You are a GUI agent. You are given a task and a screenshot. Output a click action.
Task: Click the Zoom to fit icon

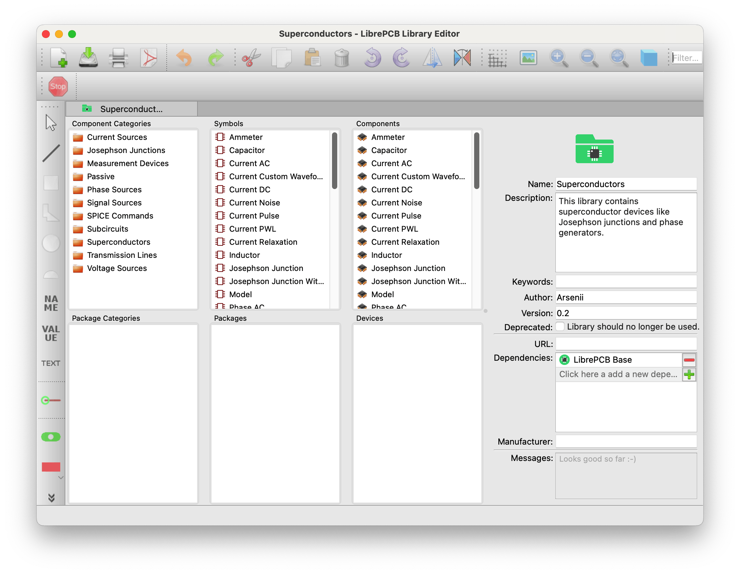pyautogui.click(x=619, y=58)
